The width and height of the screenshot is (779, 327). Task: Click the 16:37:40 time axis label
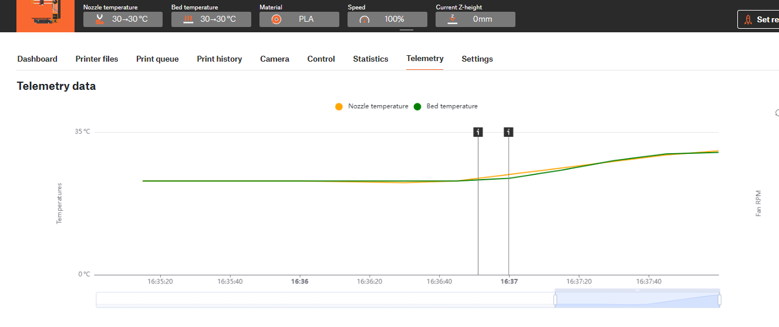[x=649, y=282]
